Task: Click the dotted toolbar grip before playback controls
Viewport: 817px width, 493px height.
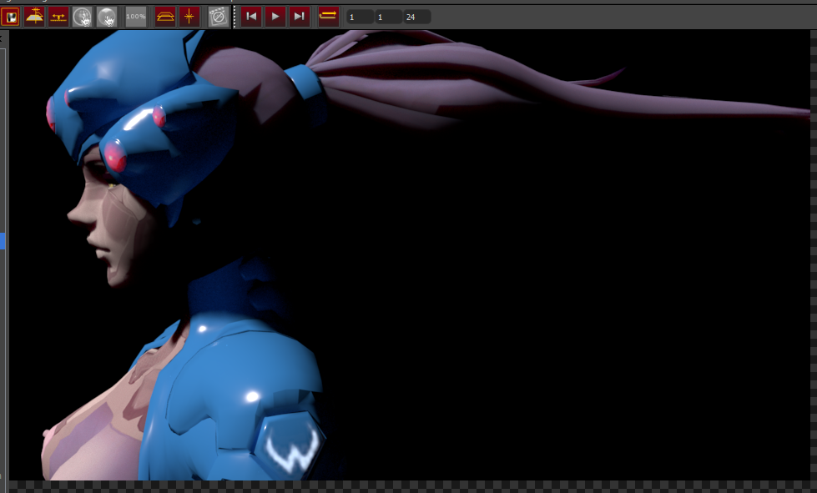Action: [235, 16]
